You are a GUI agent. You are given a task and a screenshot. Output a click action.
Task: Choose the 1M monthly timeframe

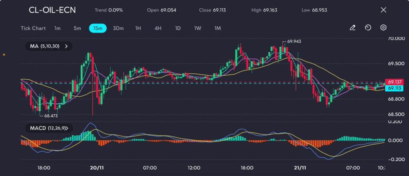[x=217, y=28]
